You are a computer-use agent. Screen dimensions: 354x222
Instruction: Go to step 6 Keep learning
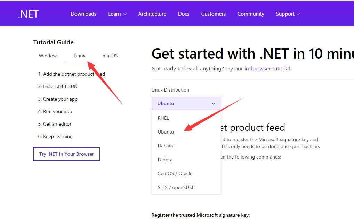[x=55, y=136]
